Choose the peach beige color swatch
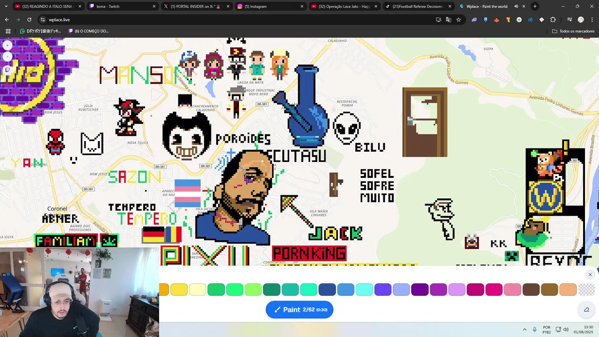The height and width of the screenshot is (337, 599). click(568, 290)
